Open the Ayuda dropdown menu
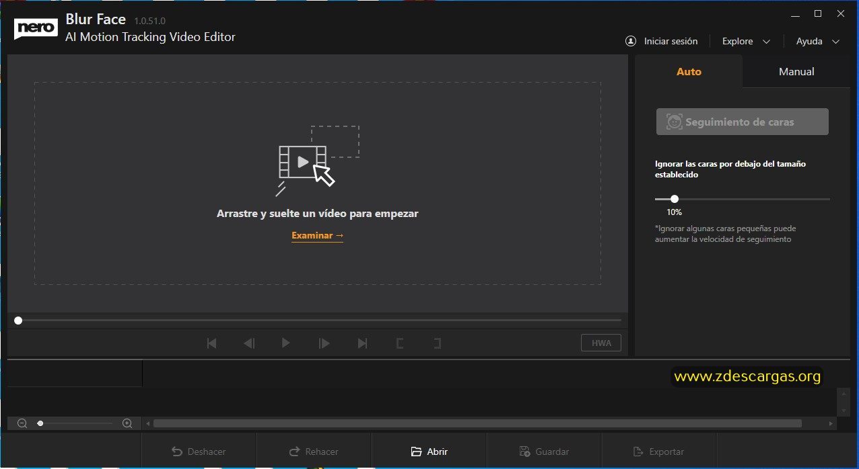This screenshot has height=469, width=859. pyautogui.click(x=818, y=41)
